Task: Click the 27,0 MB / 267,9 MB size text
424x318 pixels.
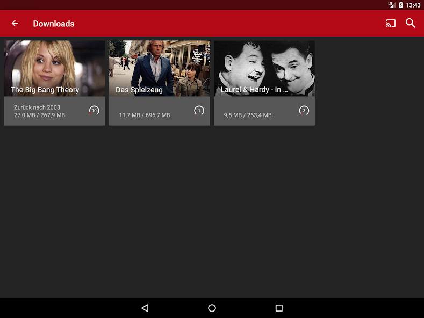Action: 39,115
